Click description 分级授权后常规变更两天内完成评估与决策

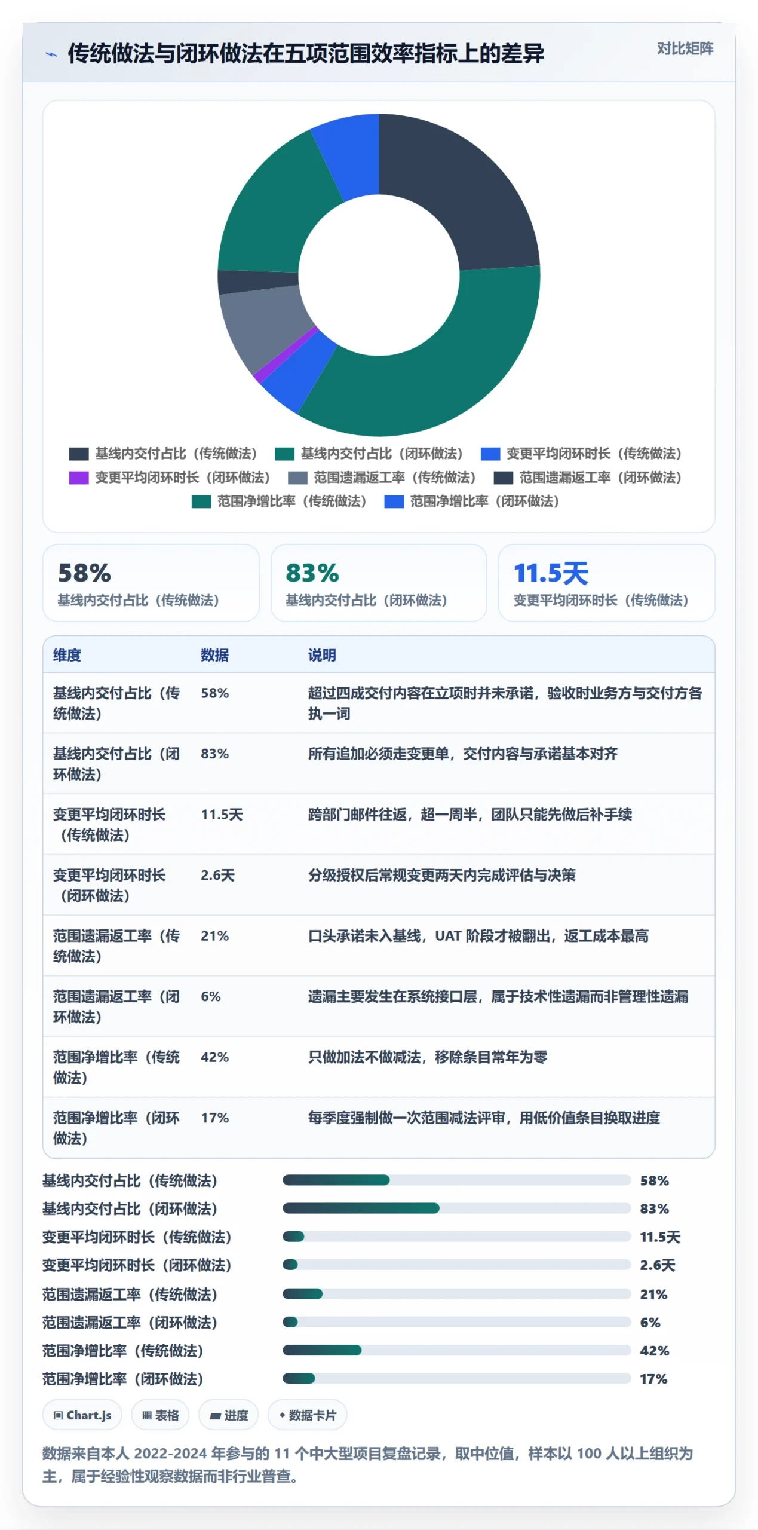tap(442, 875)
